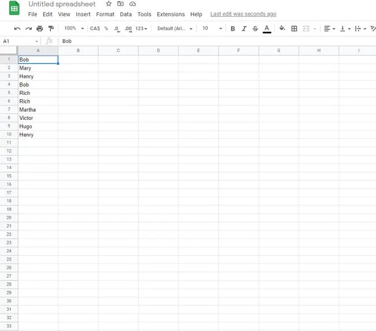
Task: Redo the last action
Action: (28, 28)
